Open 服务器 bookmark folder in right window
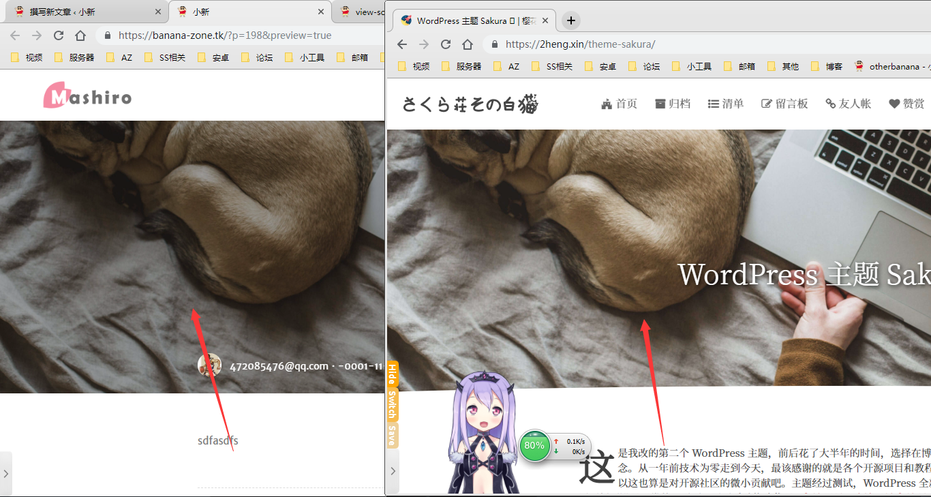This screenshot has height=497, width=931. (461, 67)
